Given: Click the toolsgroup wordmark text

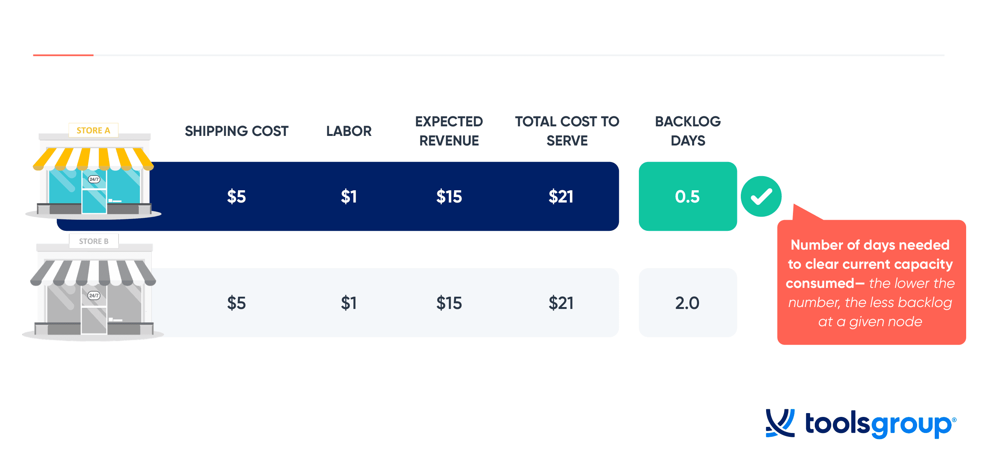Looking at the screenshot, I should tap(880, 425).
